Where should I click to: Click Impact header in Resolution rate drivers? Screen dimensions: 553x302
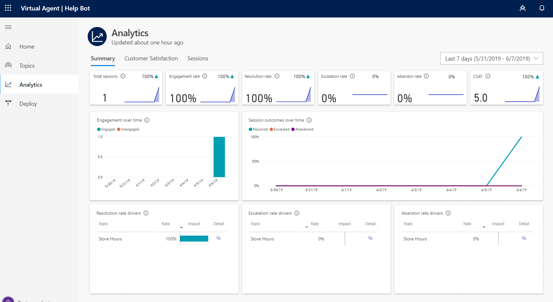point(194,224)
